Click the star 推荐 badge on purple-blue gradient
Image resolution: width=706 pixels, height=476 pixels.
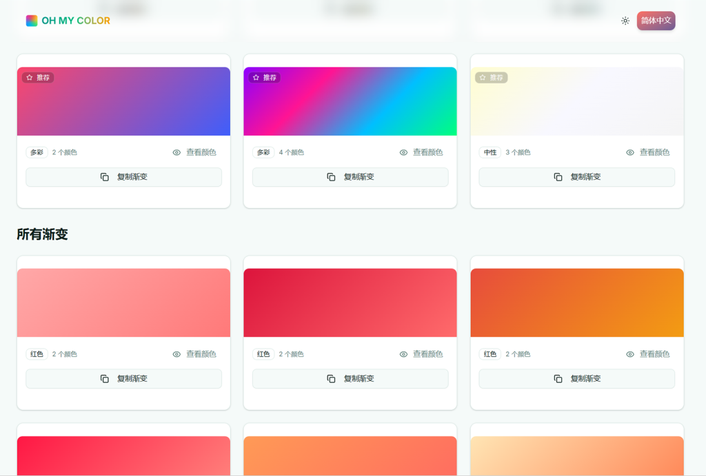38,78
